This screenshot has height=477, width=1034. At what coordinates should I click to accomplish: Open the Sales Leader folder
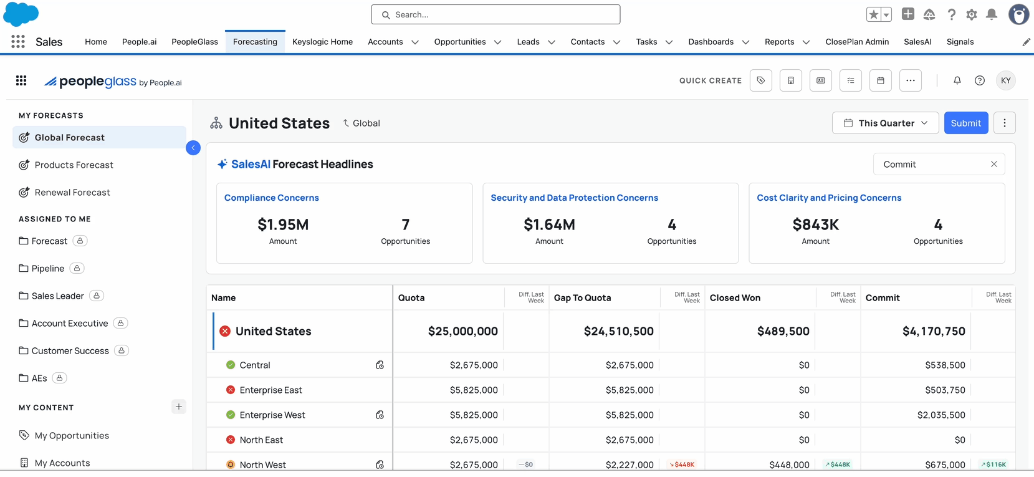57,296
